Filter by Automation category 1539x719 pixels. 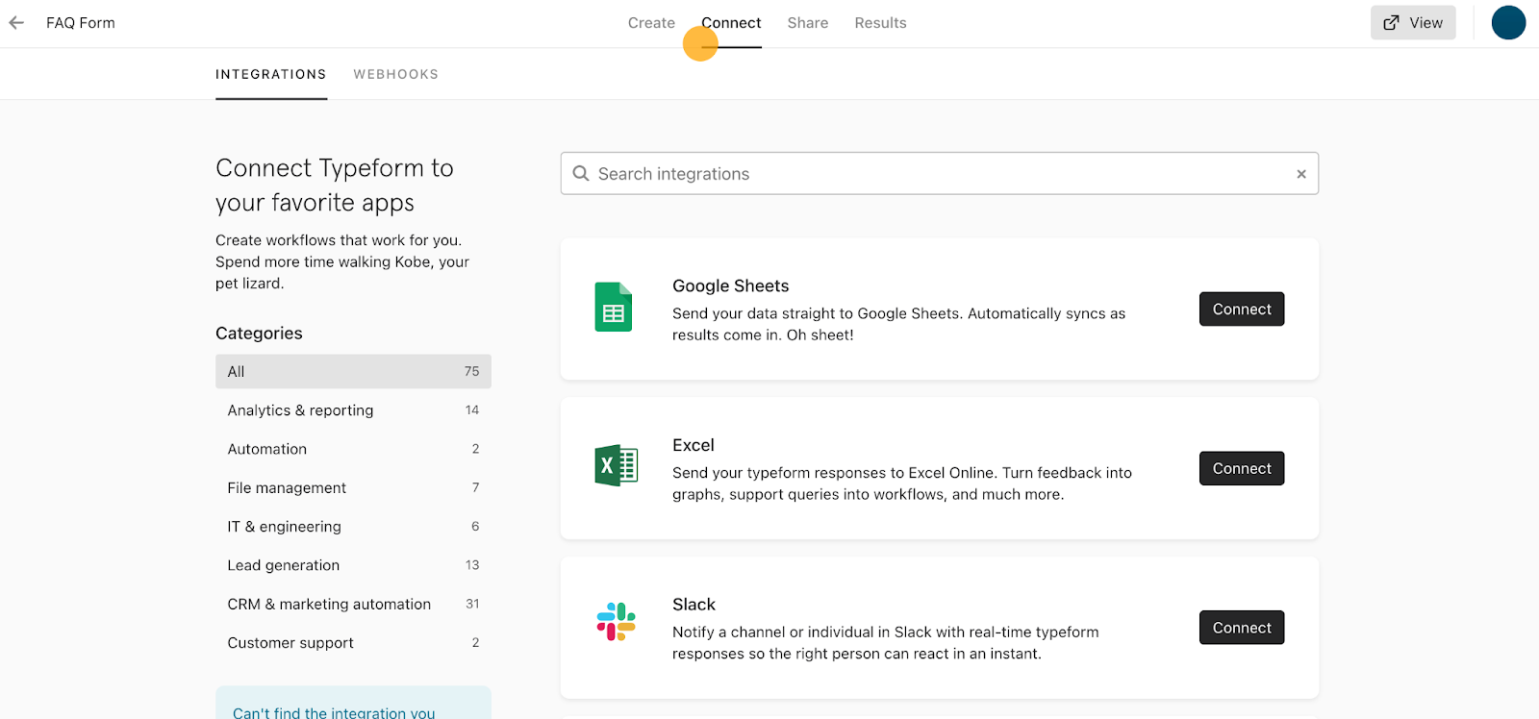click(x=353, y=449)
